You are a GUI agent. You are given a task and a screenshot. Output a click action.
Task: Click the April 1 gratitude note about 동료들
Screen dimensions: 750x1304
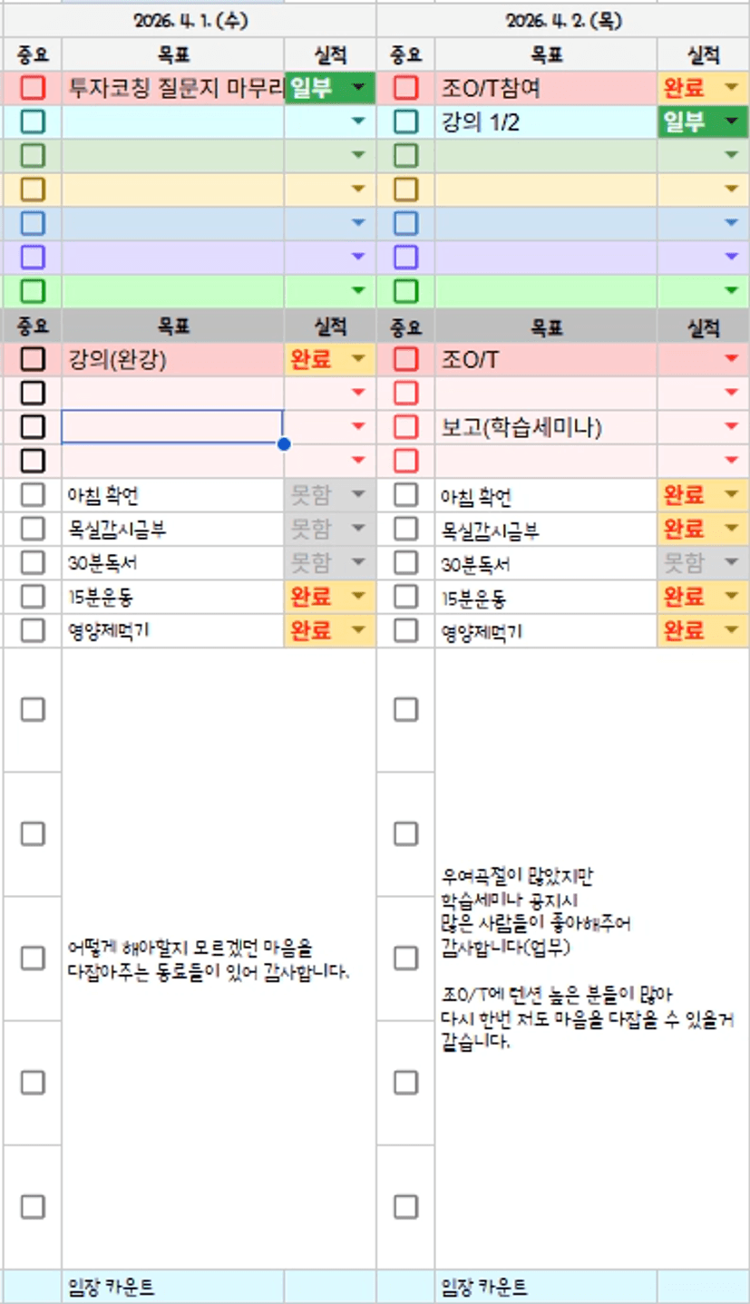(209, 959)
